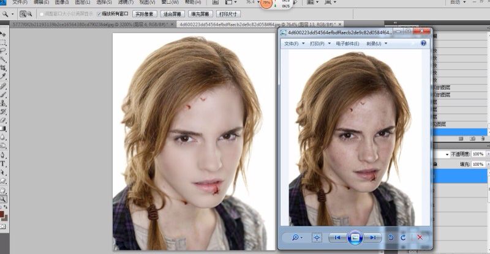The width and height of the screenshot is (490, 254).
Task: Click the trash icon in History panel
Action: pyautogui.click(x=483, y=138)
